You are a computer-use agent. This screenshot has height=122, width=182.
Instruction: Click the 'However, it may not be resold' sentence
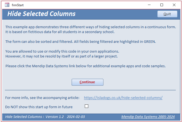point(62,56)
